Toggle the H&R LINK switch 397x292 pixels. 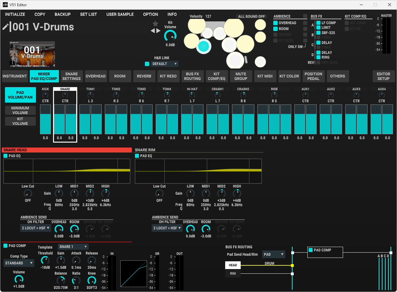click(147, 64)
